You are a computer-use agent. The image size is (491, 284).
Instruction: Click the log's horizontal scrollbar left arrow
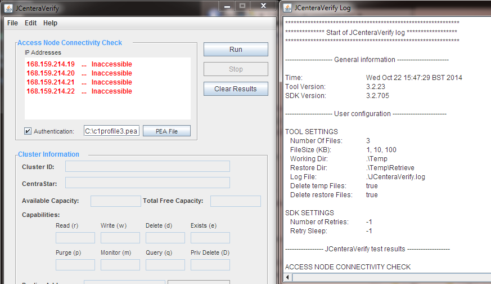pyautogui.click(x=288, y=277)
